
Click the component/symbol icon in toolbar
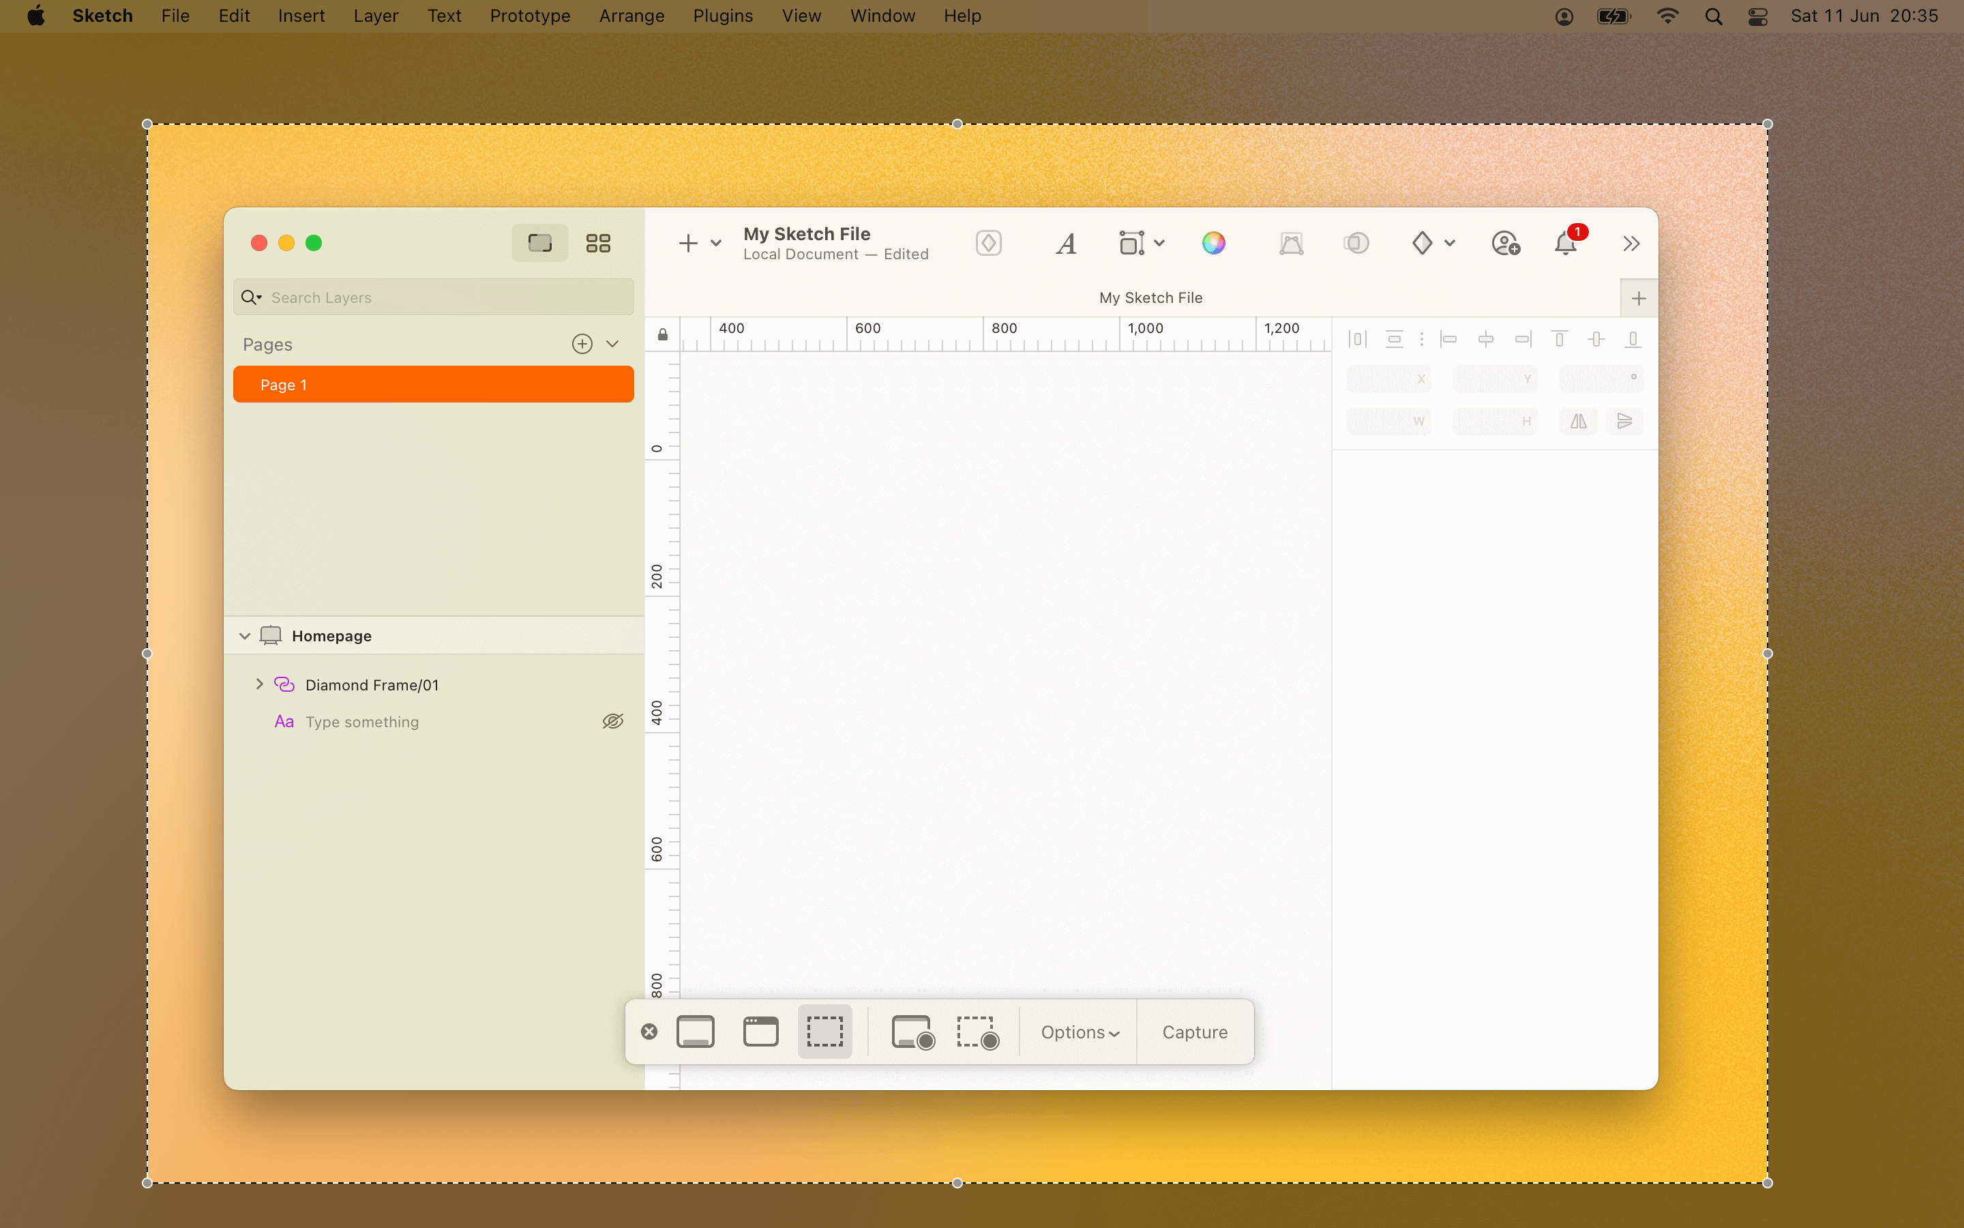tap(988, 242)
